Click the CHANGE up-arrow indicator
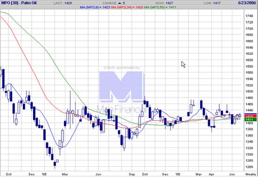Screen dimensions: 258x177 pos(119,3)
